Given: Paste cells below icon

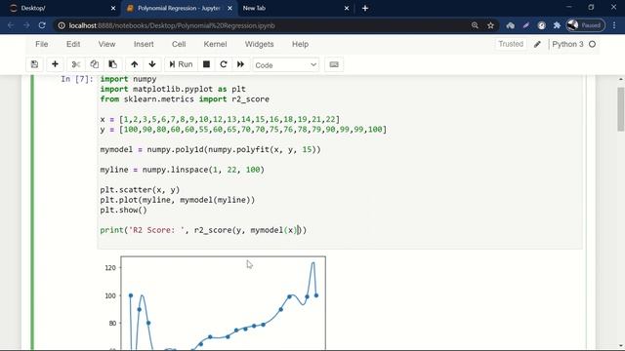Looking at the screenshot, I should (113, 64).
